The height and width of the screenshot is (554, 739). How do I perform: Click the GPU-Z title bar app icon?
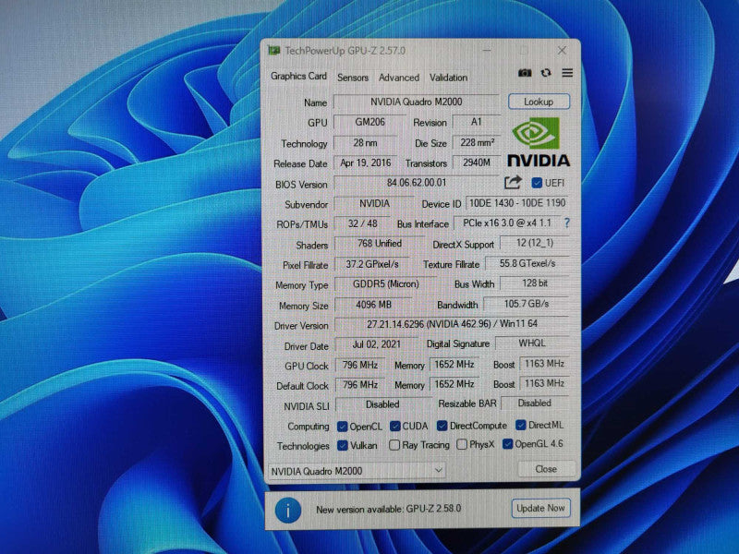point(273,50)
